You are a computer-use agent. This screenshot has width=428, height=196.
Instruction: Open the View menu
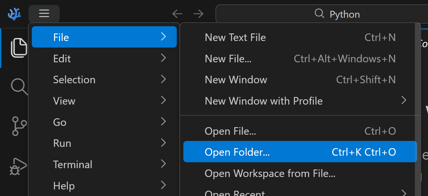tap(104, 101)
